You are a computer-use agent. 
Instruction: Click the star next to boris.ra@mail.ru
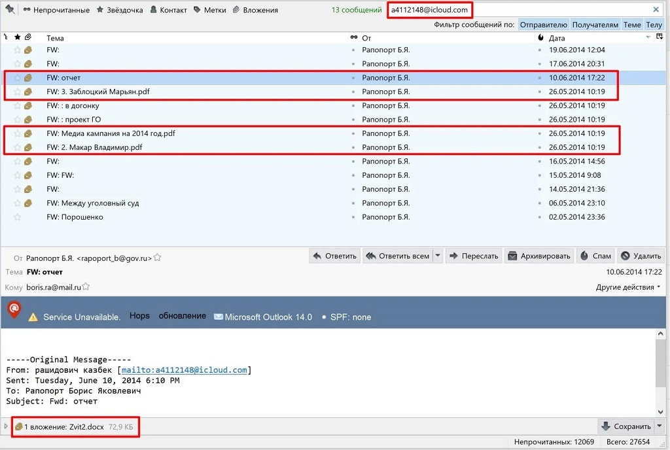86,287
